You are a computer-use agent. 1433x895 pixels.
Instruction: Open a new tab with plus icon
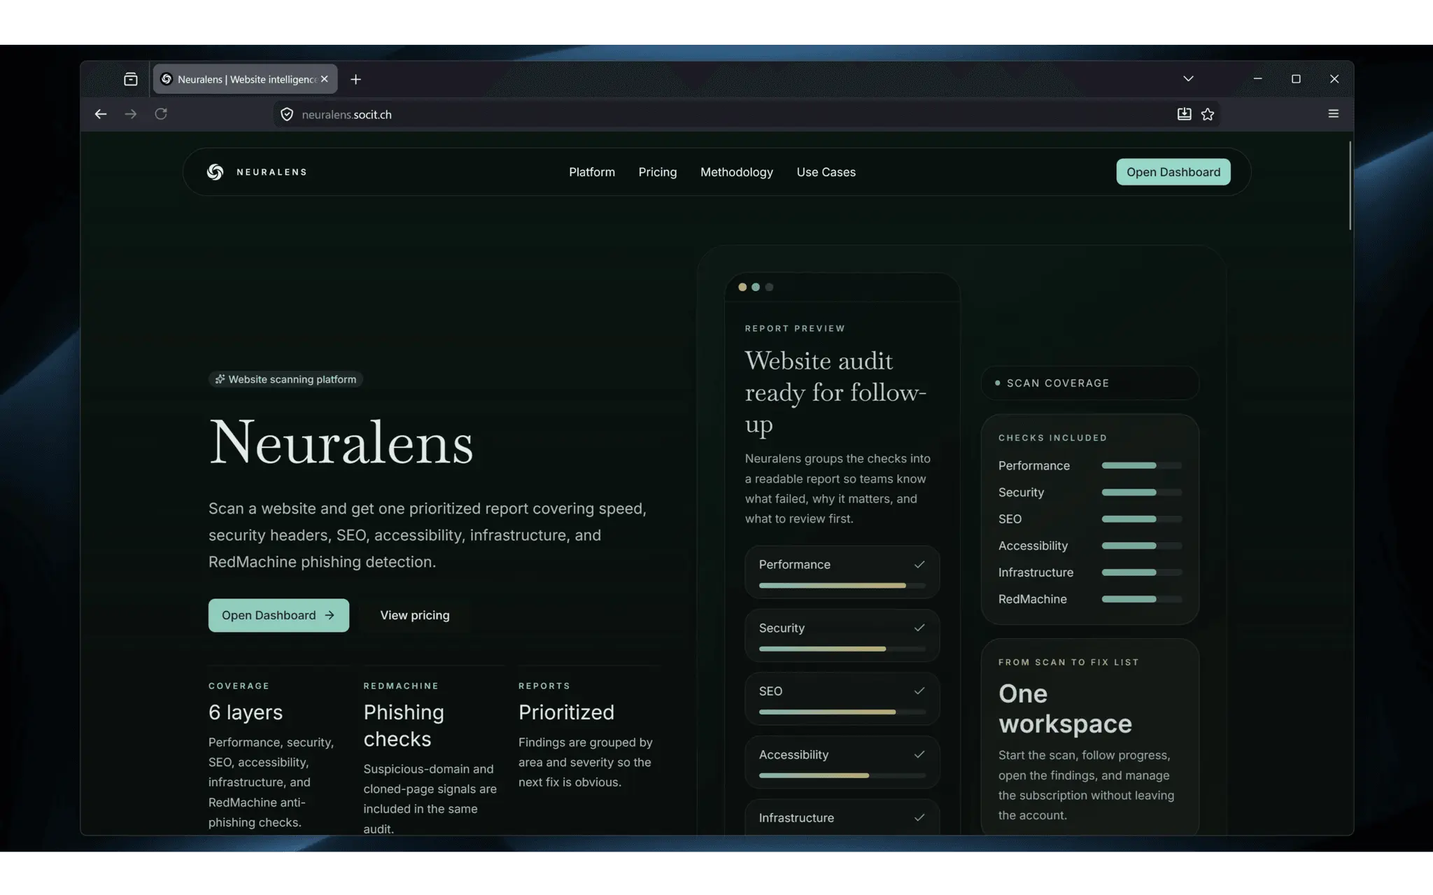click(x=355, y=79)
